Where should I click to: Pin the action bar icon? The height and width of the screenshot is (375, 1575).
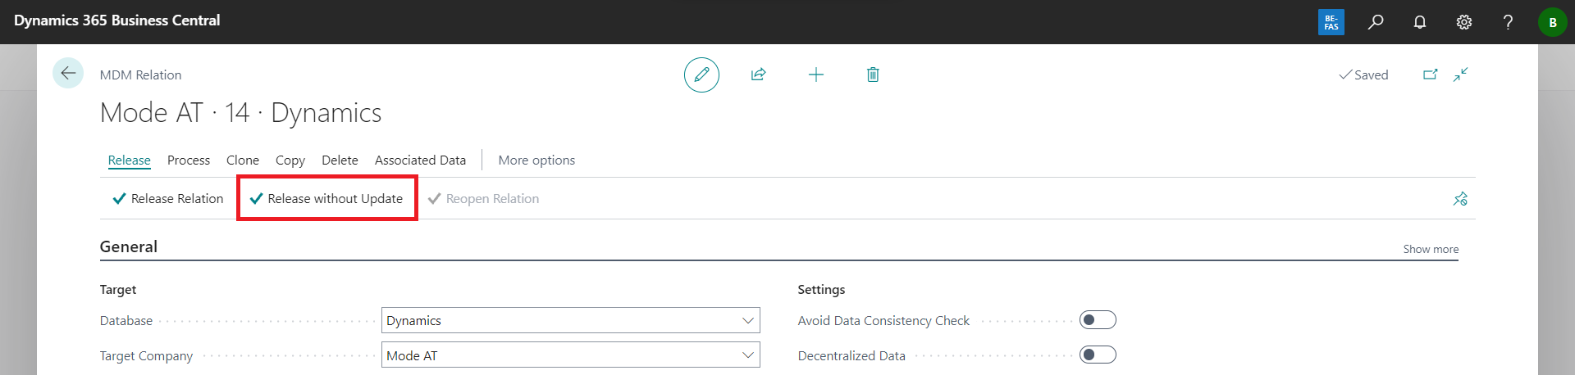(x=1460, y=199)
